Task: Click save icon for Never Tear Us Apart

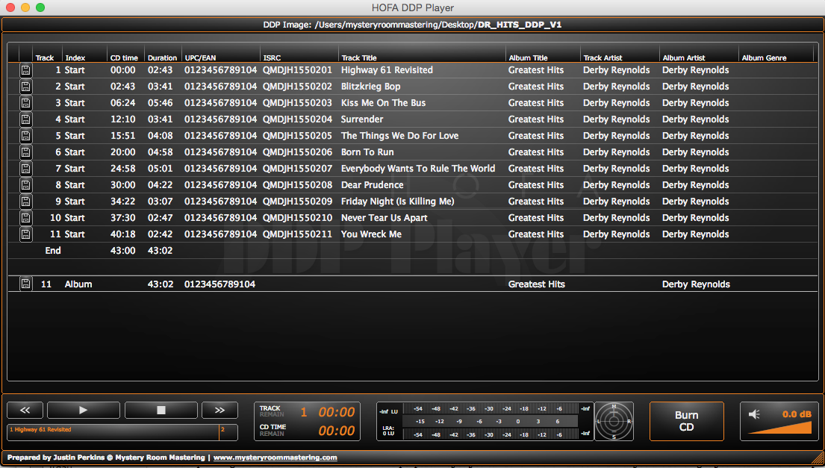Action: pos(26,218)
